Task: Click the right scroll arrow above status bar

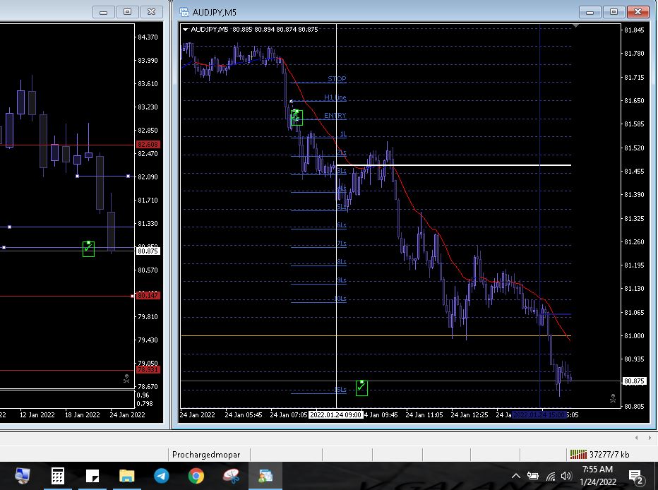Action: 650,438
